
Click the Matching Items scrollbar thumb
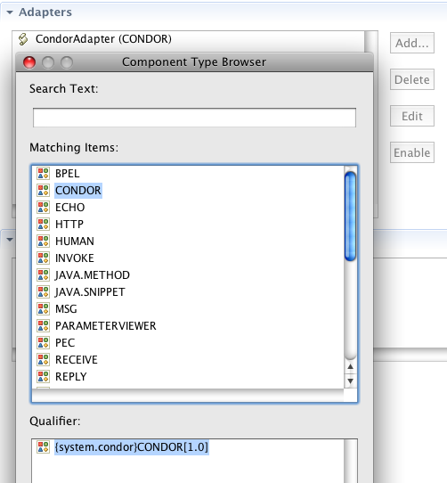350,217
